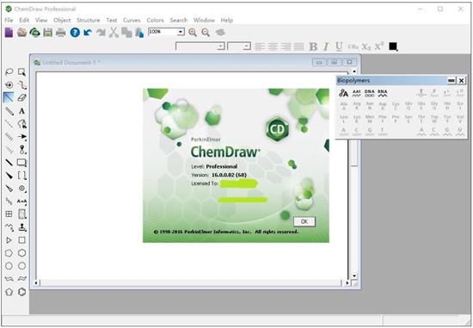The image size is (473, 328).
Task: Choose the Text tool labeled A
Action: [21, 111]
